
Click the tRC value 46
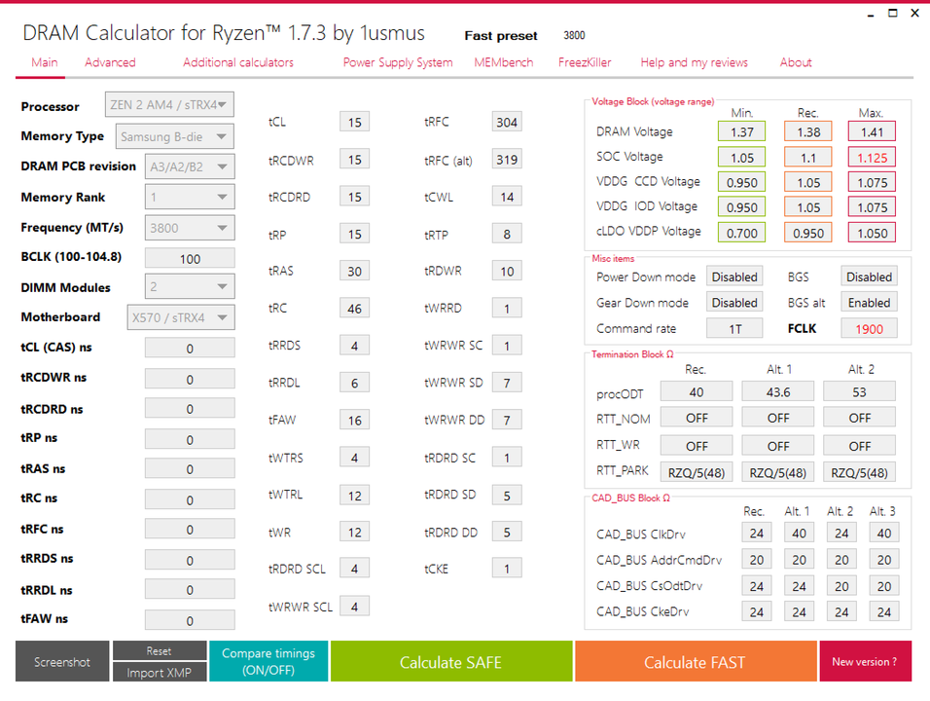pyautogui.click(x=355, y=308)
